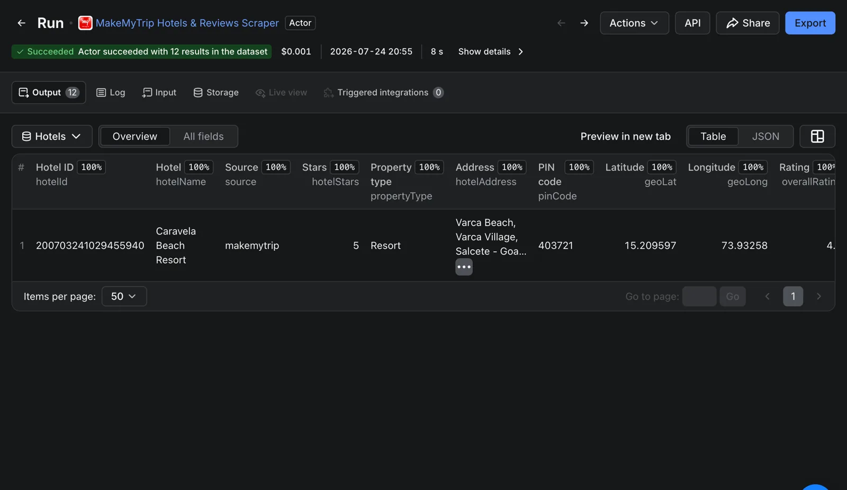Go to next results page chevron
Viewport: 847px width, 490px height.
[x=818, y=296]
